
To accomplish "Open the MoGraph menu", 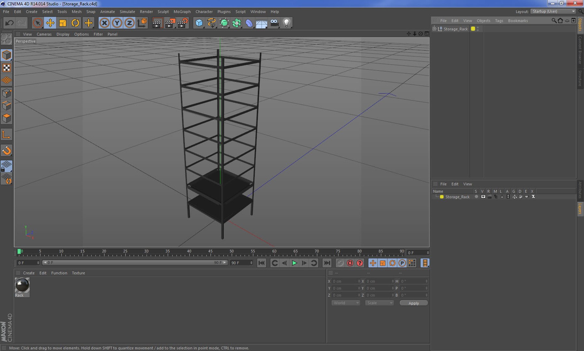I will pos(182,11).
